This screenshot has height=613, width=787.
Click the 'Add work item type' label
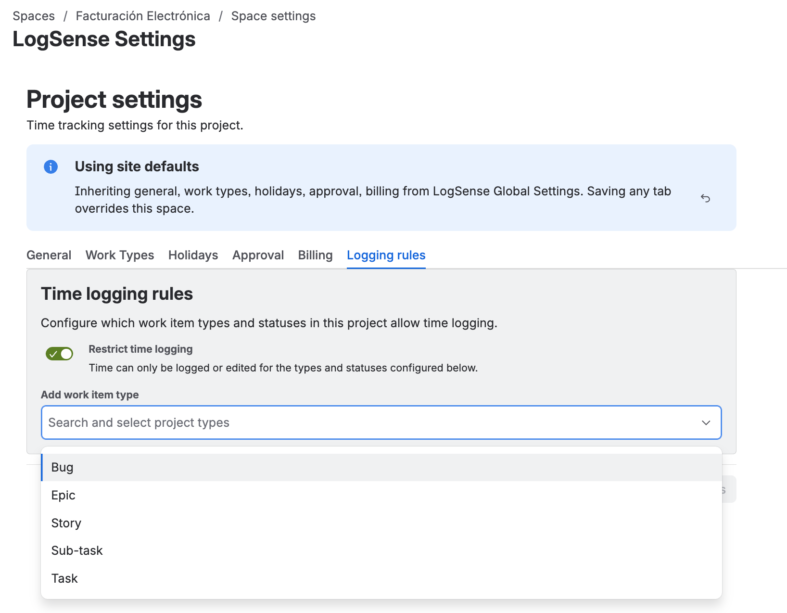pos(89,395)
